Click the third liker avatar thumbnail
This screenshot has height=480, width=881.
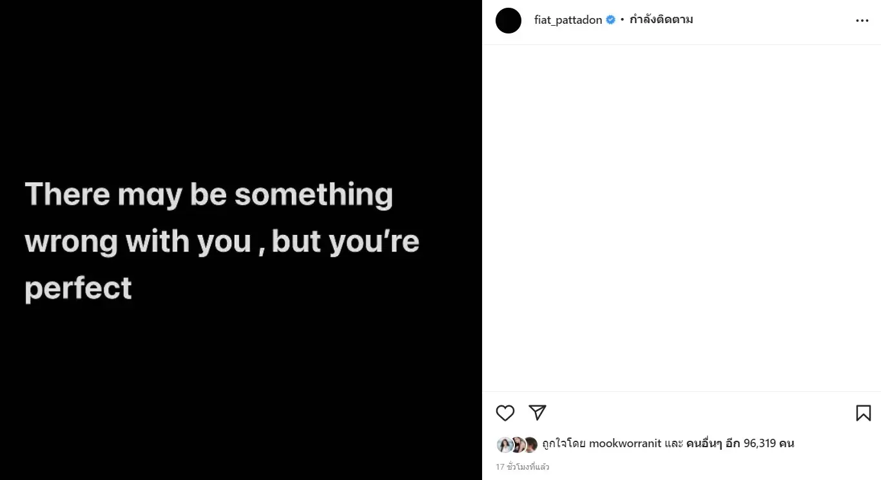530,445
